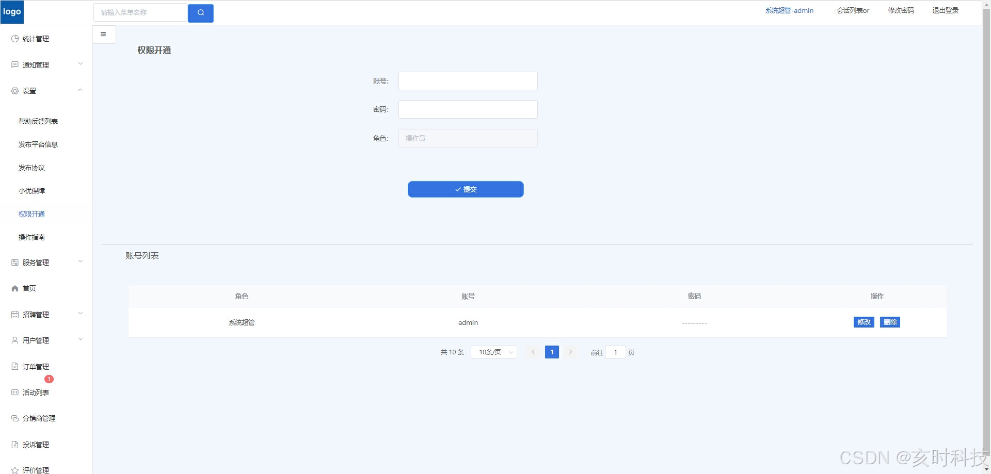This screenshot has height=474, width=991.
Task: Focus the 前往 page jump input
Action: pos(615,352)
